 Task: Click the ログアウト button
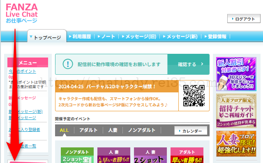tap(244, 18)
